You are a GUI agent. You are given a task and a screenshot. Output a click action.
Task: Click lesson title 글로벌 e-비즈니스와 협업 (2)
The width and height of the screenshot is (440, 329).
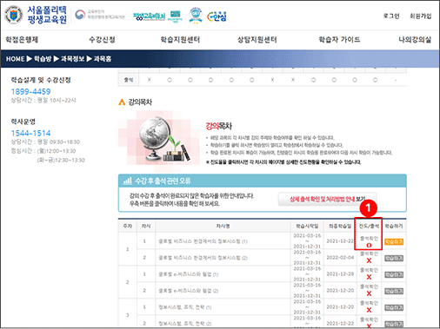[189, 291]
